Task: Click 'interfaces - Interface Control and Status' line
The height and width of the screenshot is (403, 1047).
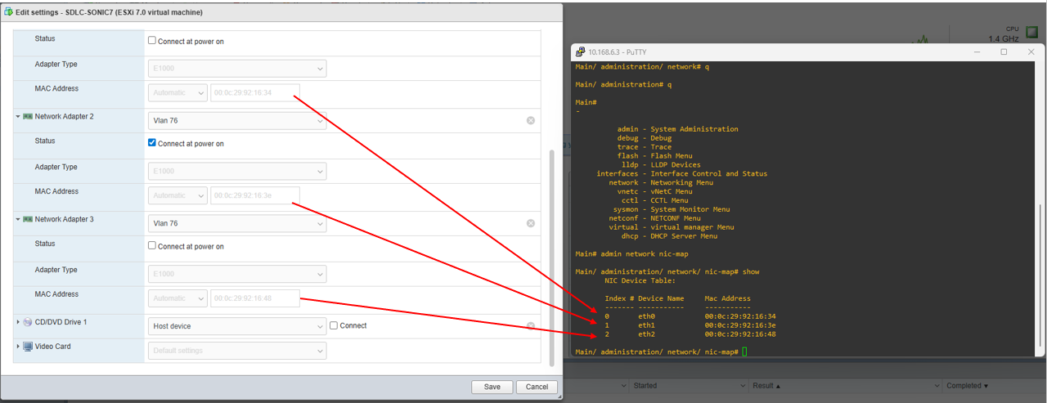Action: point(681,173)
